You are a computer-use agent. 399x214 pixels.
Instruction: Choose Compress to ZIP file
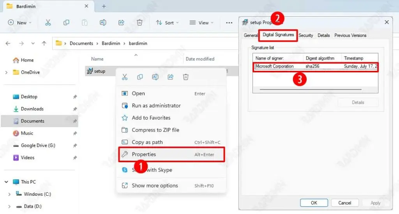171,130
